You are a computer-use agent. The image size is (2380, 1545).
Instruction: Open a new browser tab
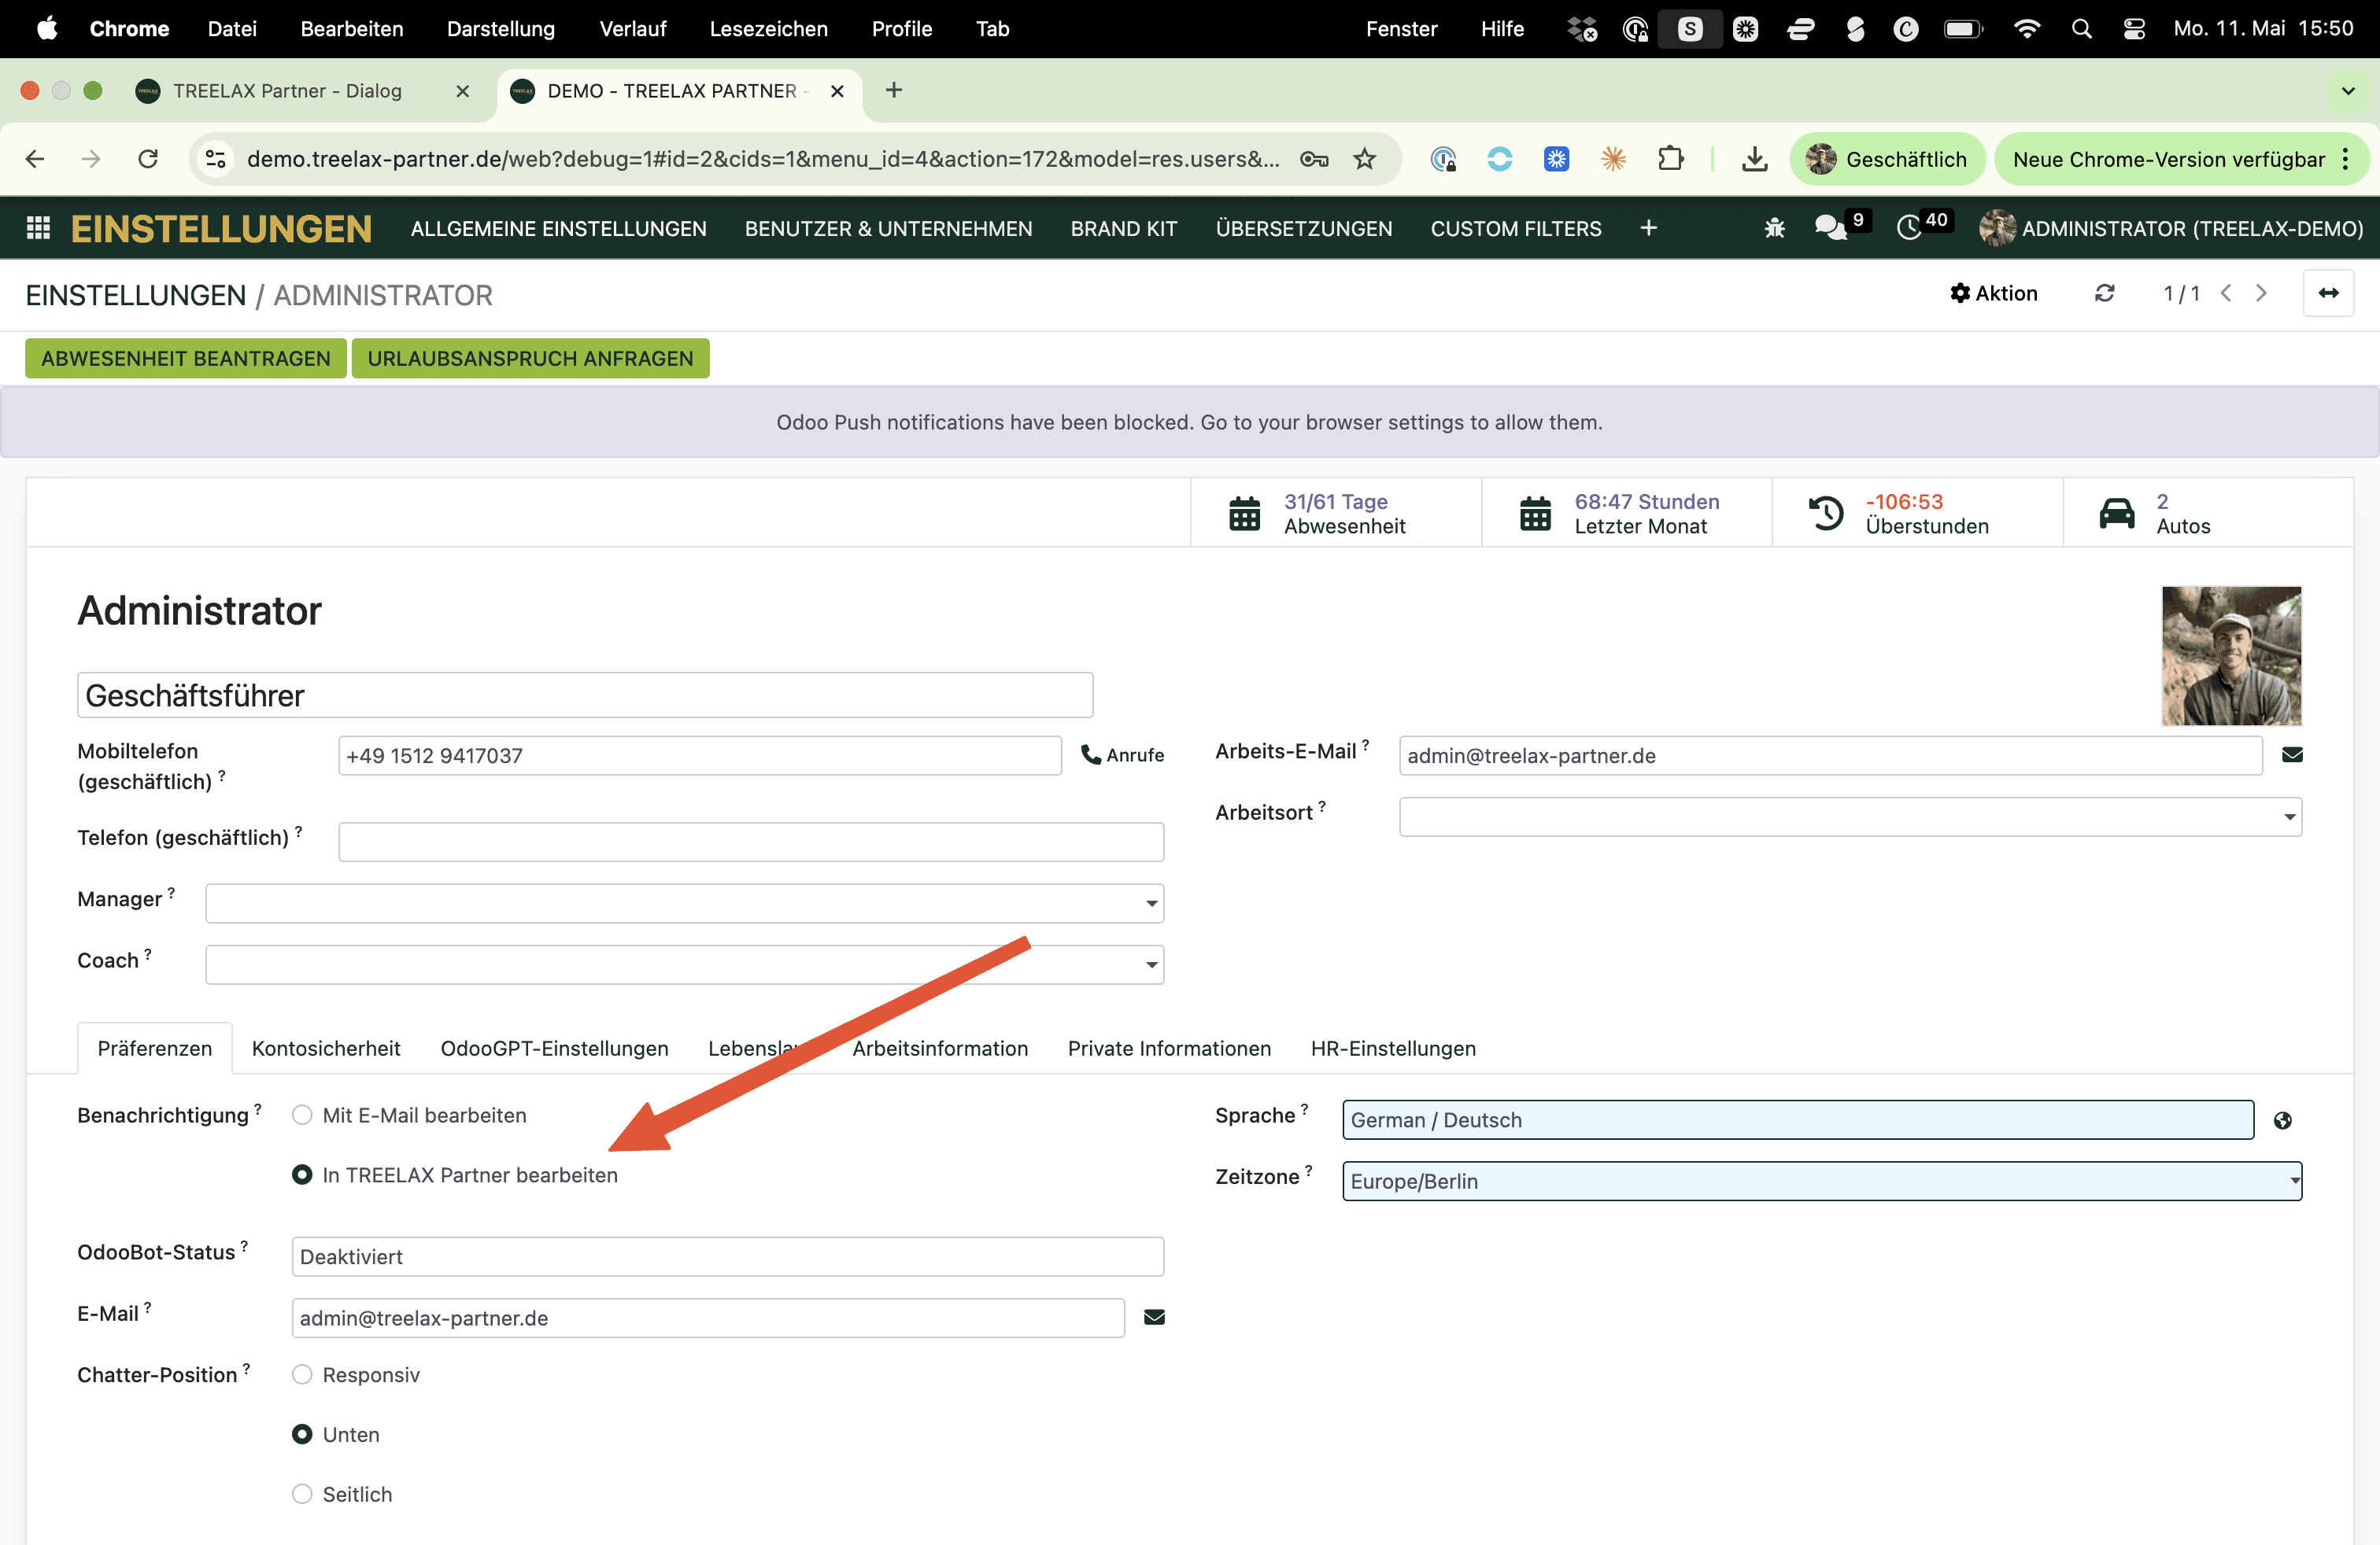(894, 90)
